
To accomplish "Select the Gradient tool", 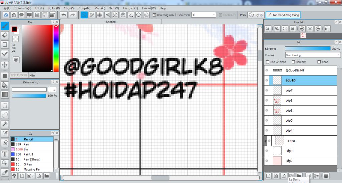I will (x=5, y=95).
